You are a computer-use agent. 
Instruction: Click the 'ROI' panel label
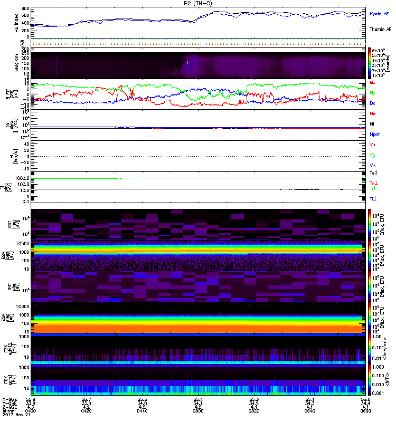(x=22, y=43)
